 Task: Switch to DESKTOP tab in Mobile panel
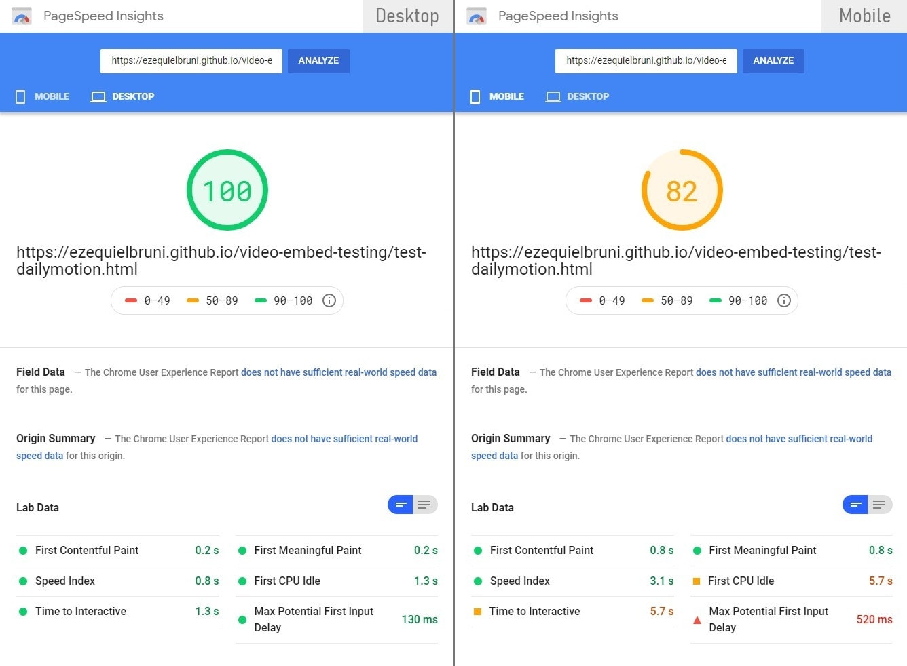[x=578, y=96]
